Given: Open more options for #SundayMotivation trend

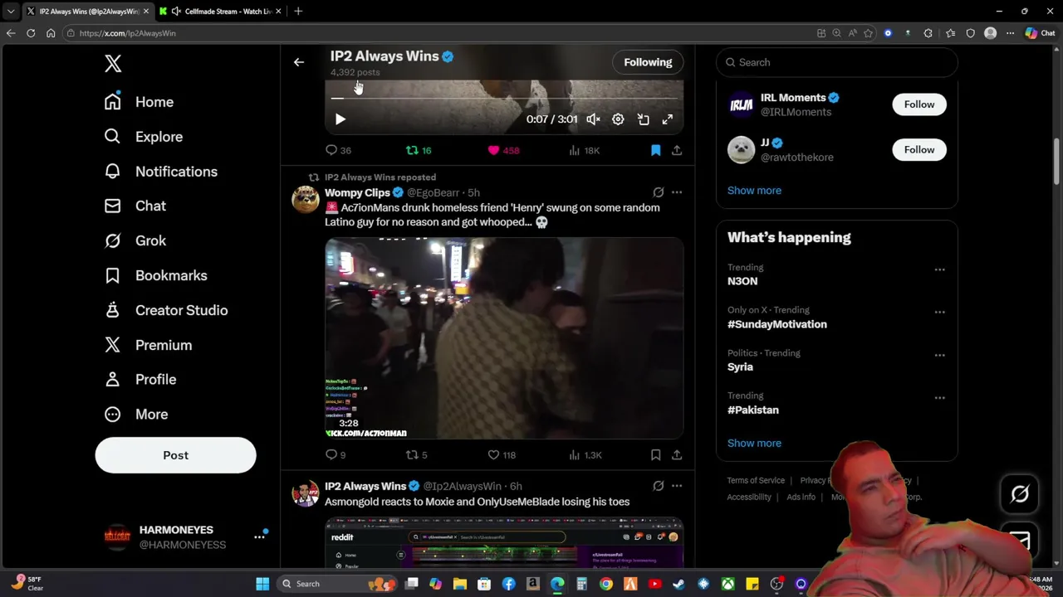Looking at the screenshot, I should (x=939, y=313).
